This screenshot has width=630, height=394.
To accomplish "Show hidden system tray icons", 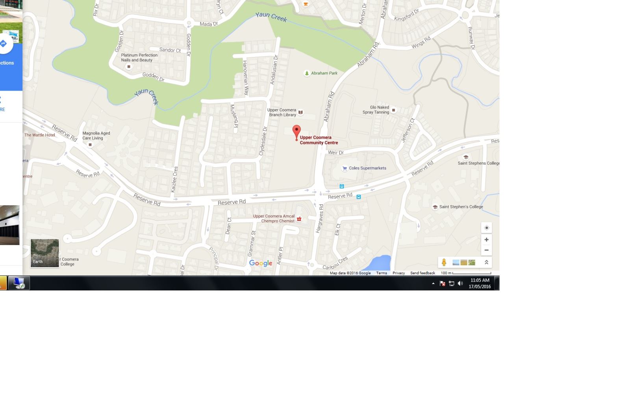I will coord(433,283).
